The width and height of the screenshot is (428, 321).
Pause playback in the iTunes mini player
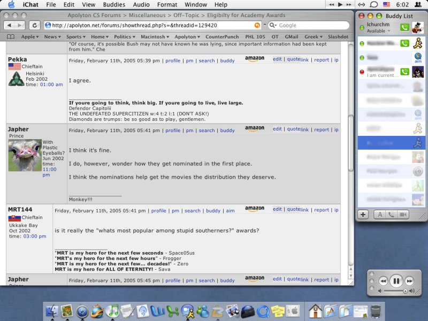click(x=396, y=280)
